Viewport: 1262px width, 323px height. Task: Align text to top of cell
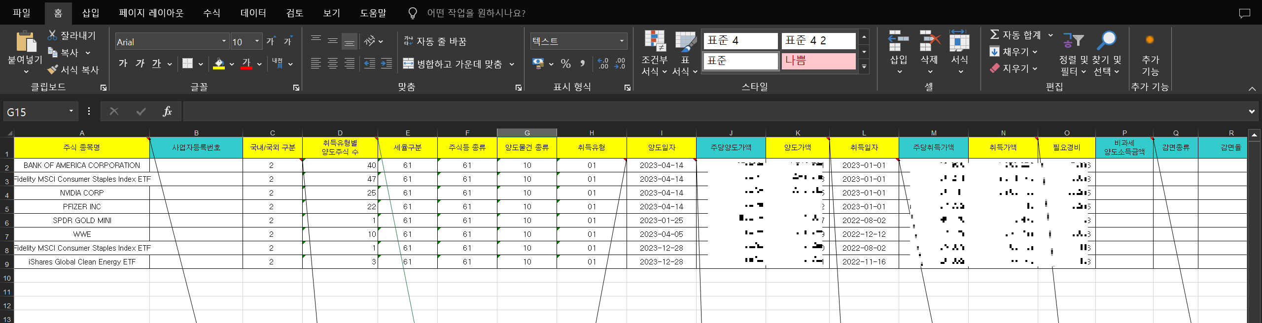pyautogui.click(x=316, y=41)
